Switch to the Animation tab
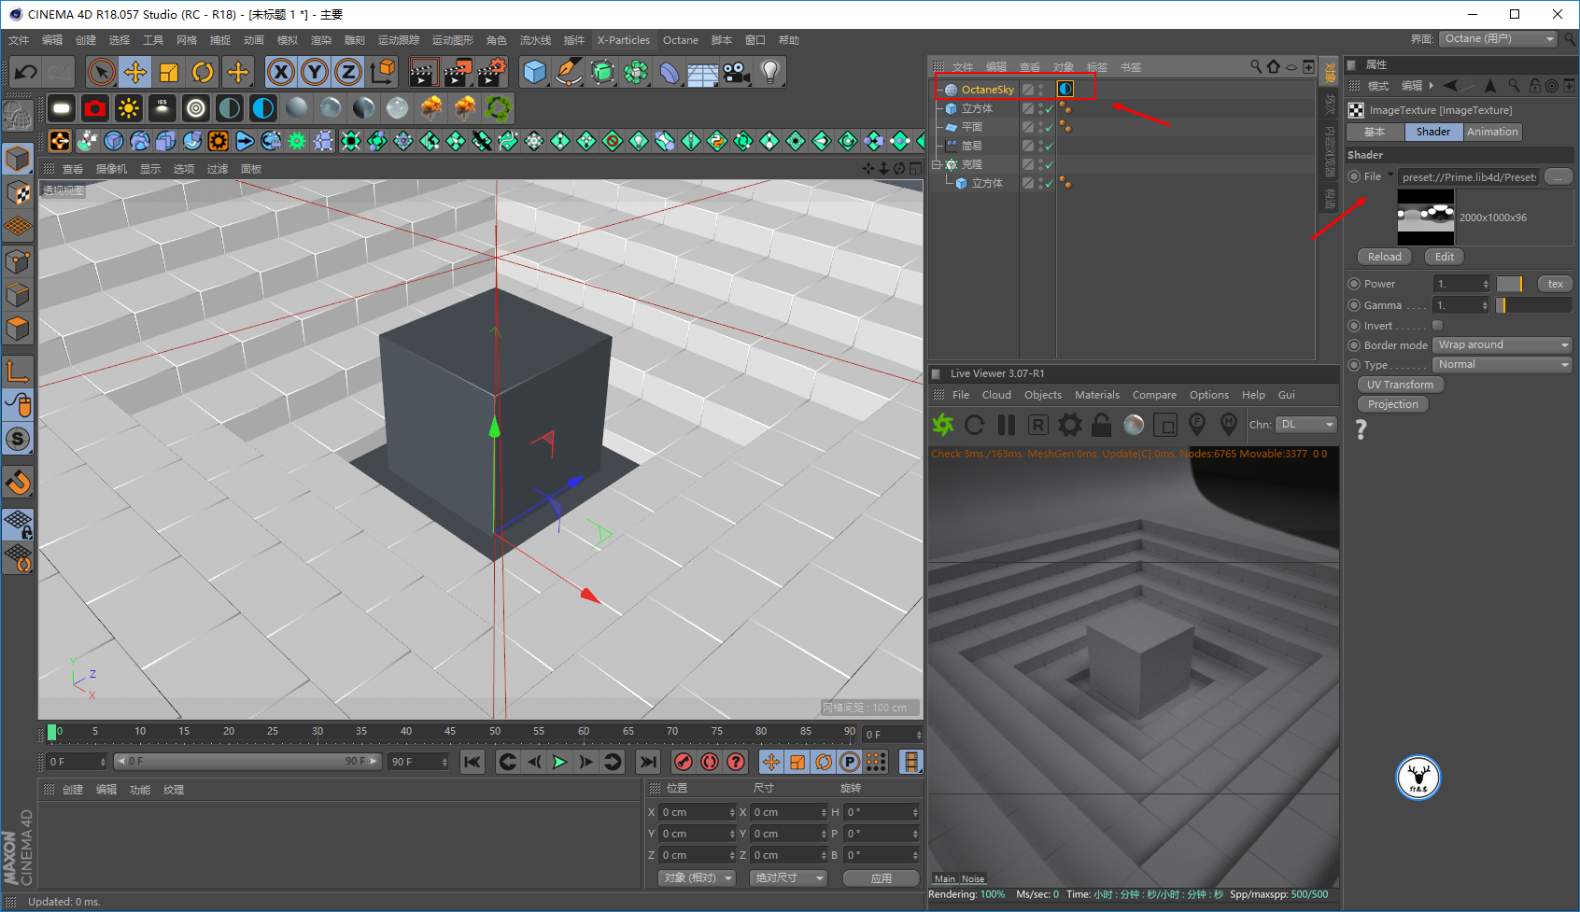This screenshot has height=912, width=1580. 1492,132
